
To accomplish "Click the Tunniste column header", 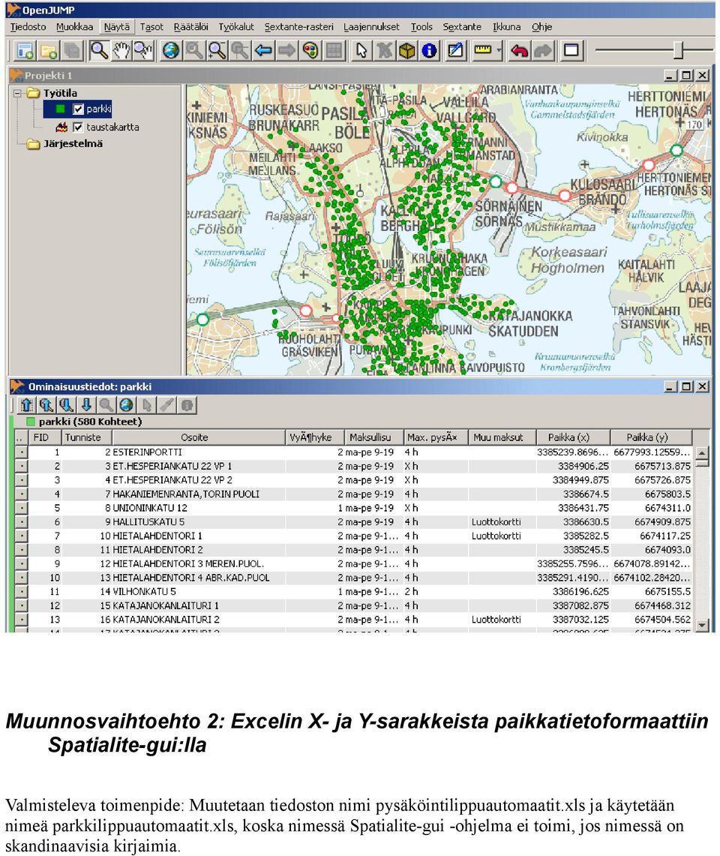I will [86, 437].
